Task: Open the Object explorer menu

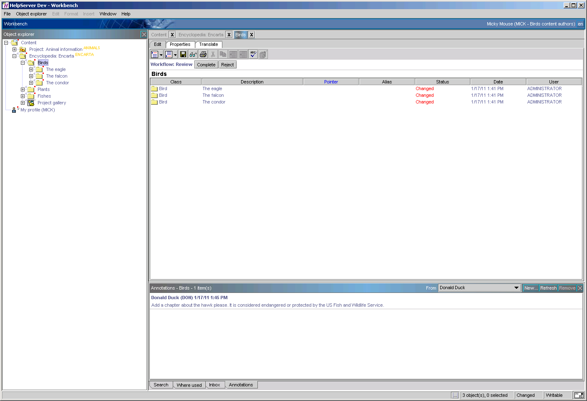Action: click(31, 14)
